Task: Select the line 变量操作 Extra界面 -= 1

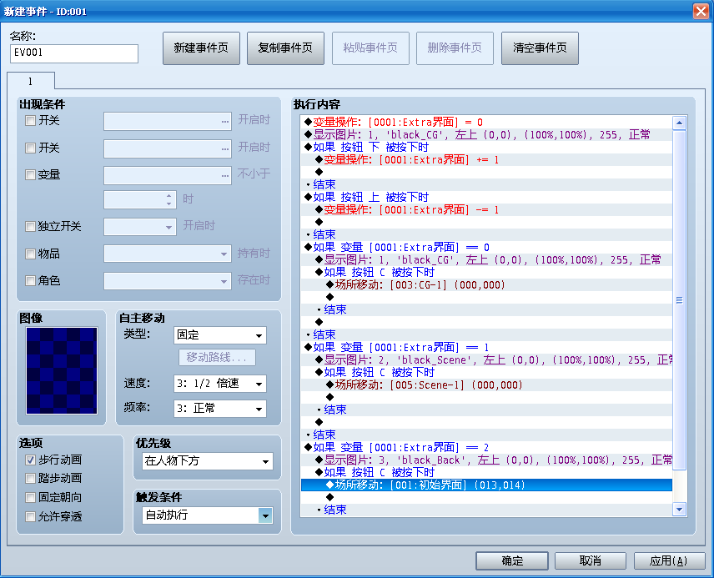Action: [x=486, y=210]
